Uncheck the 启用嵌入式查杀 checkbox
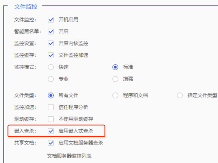This screenshot has width=218, height=163. 51,131
